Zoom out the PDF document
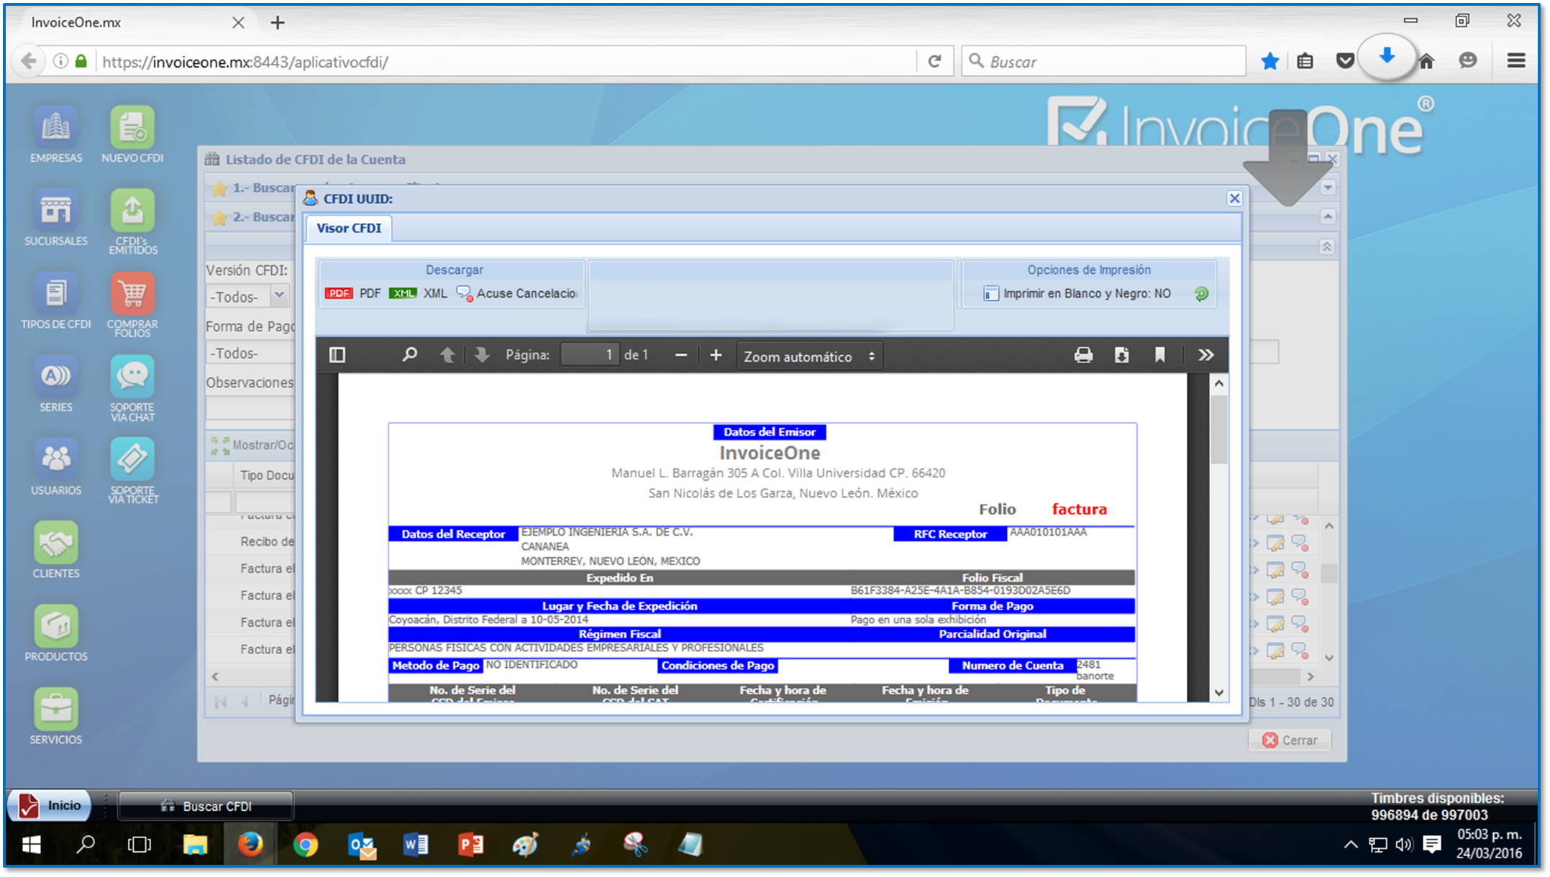Viewport: 1550px width, 877px height. point(681,355)
